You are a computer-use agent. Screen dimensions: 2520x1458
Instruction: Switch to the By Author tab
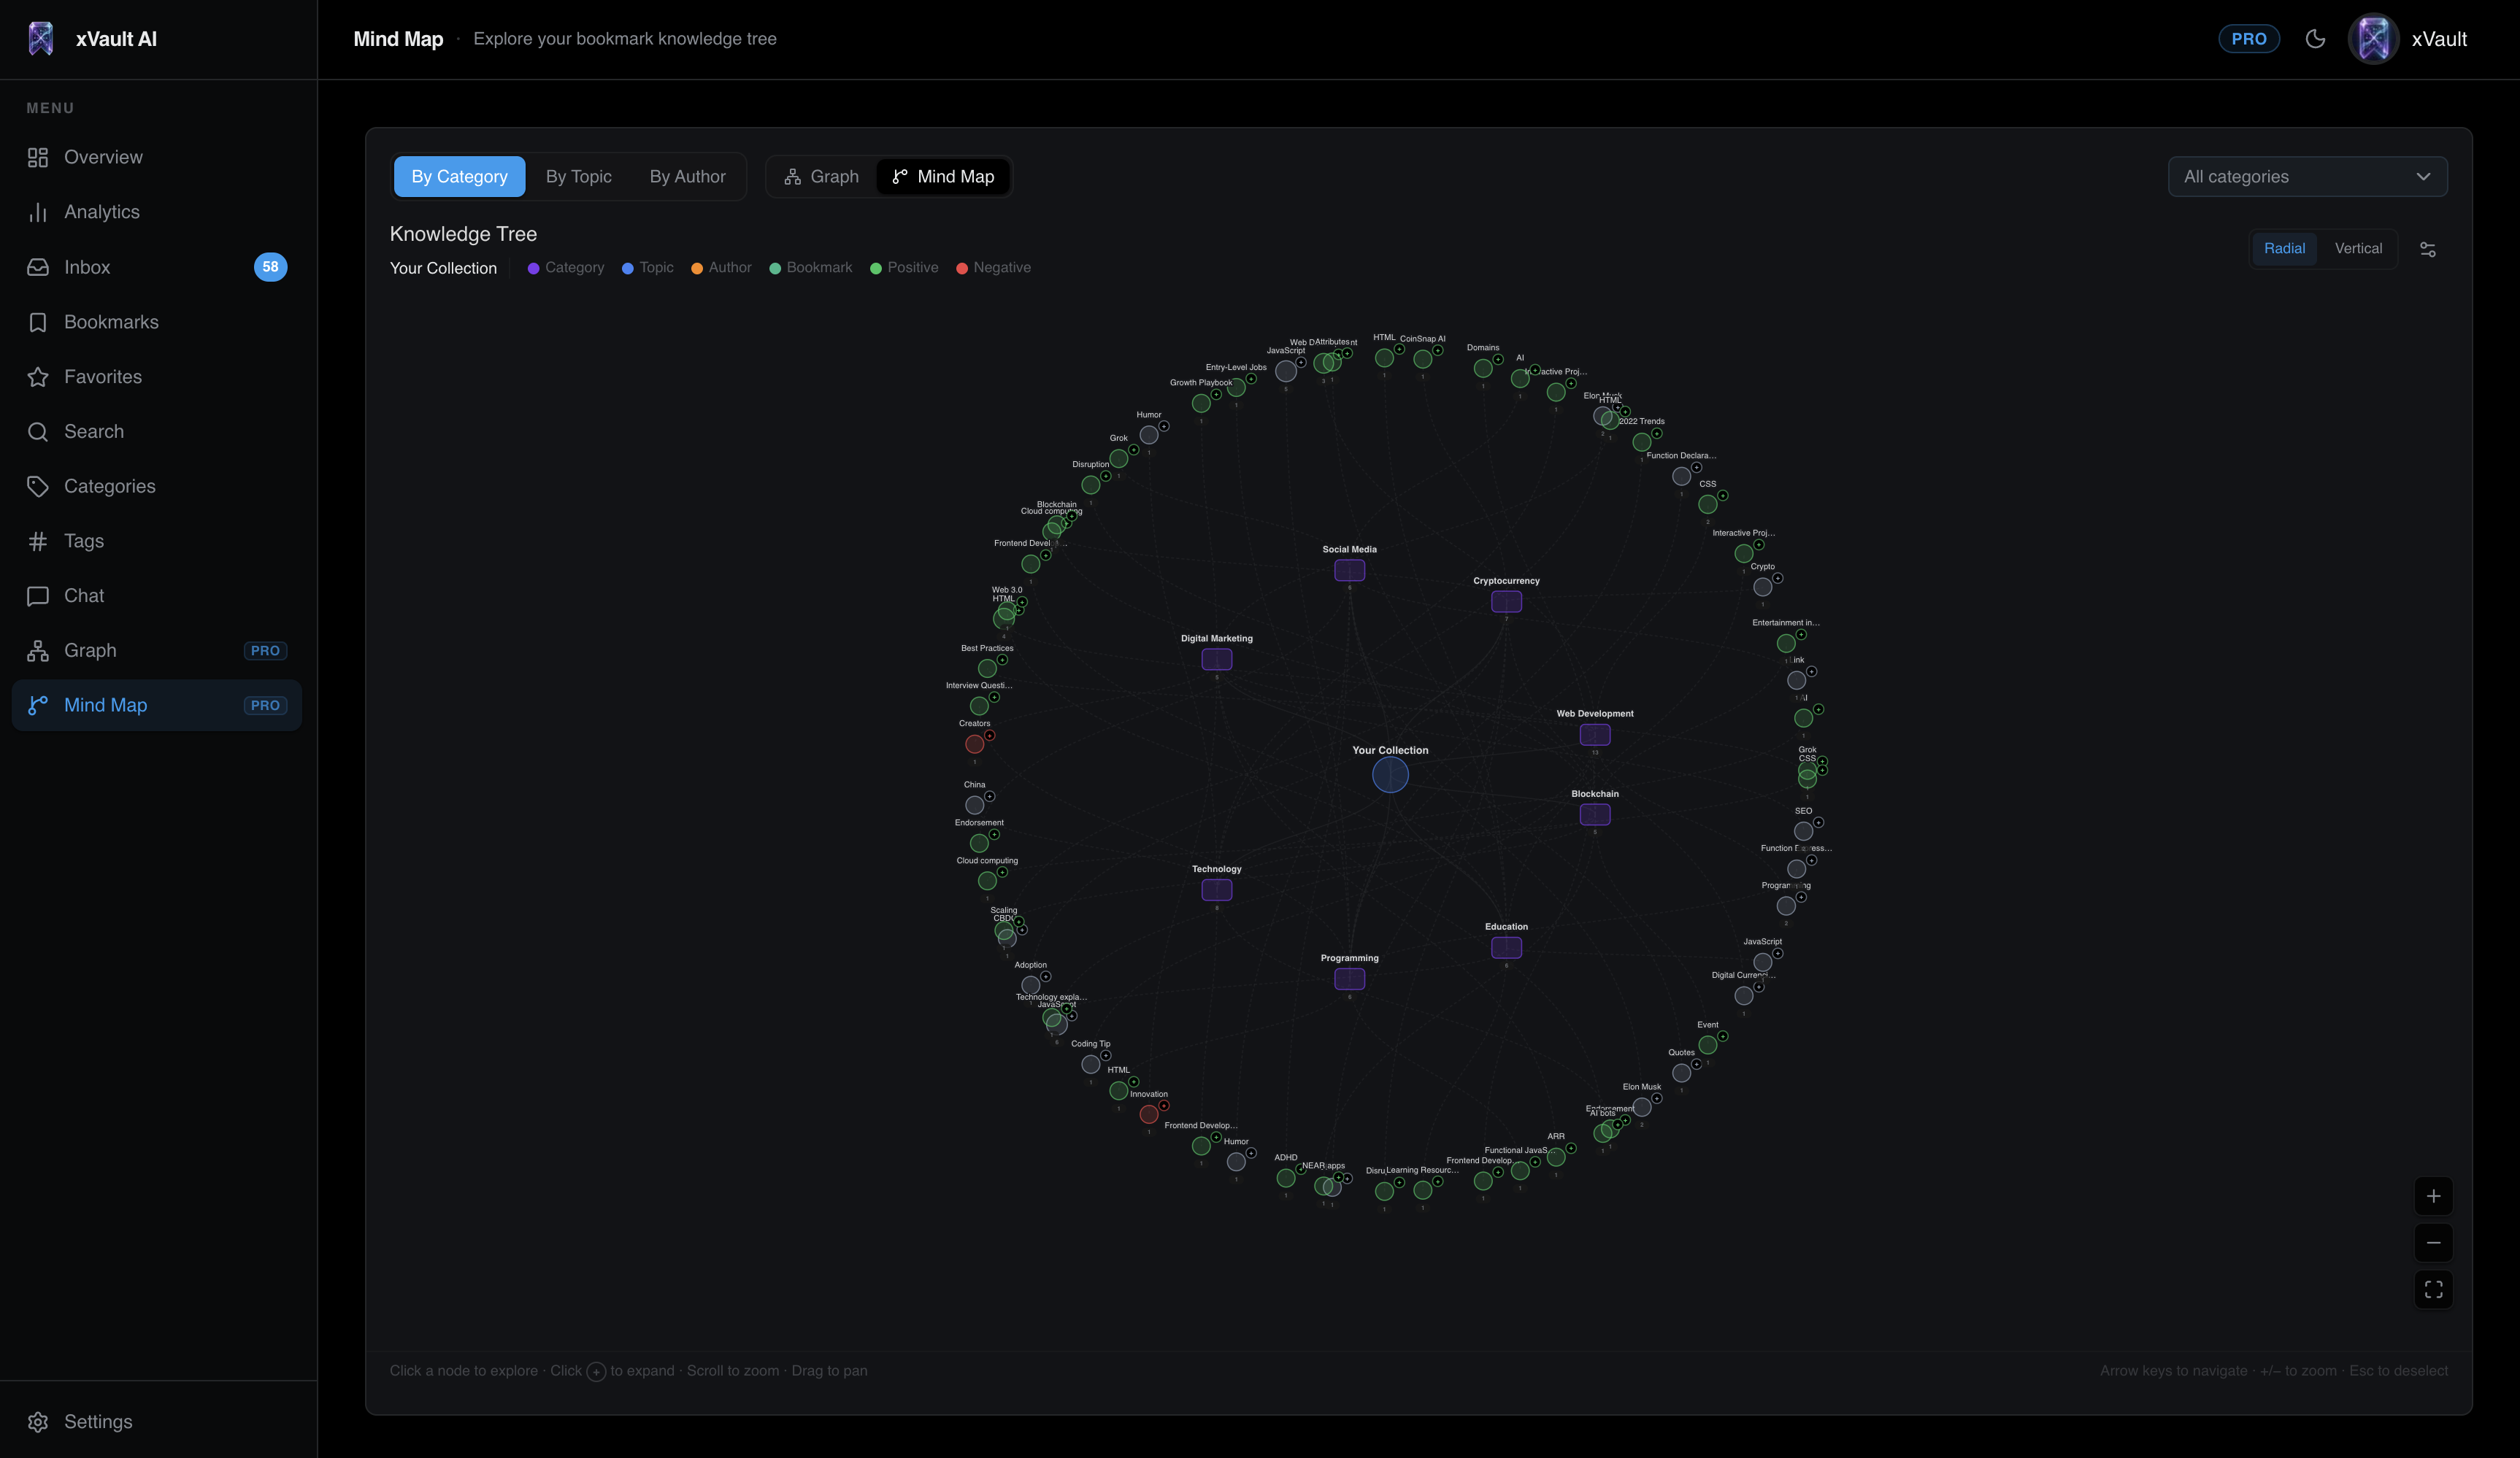[687, 176]
